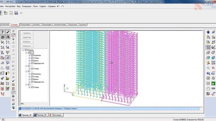Open the Окно menu
Screen dimensions: 216x121
pyautogui.click(x=35, y=6)
